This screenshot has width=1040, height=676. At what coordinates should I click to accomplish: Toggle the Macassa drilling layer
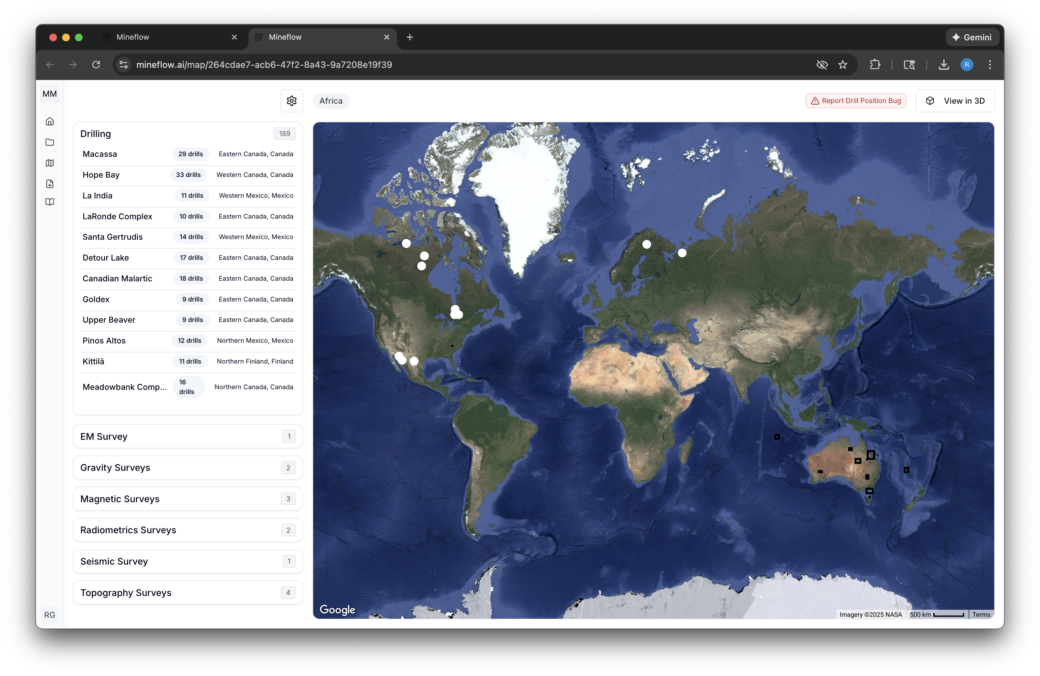click(100, 154)
